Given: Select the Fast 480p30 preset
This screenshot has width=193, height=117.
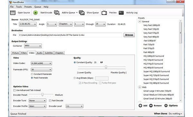Looking at the screenshot, I should click(x=149, y=52).
